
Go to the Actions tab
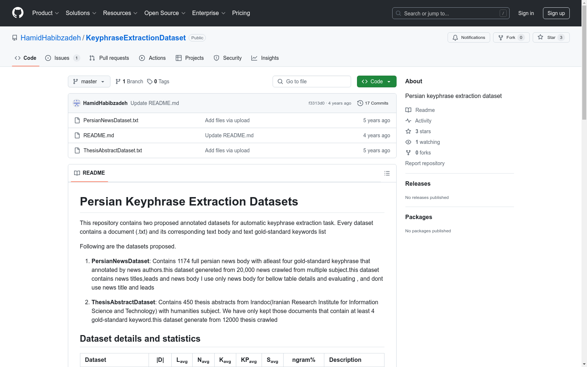point(152,58)
